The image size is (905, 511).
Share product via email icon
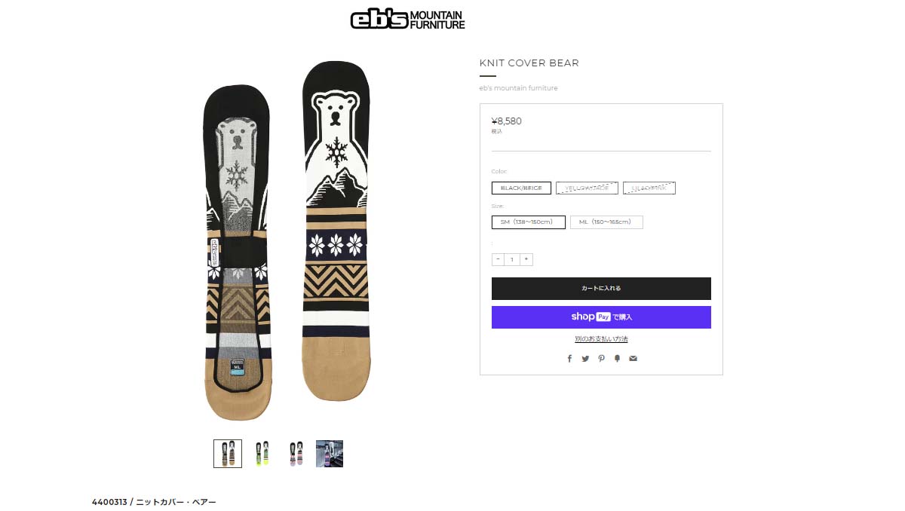633,359
